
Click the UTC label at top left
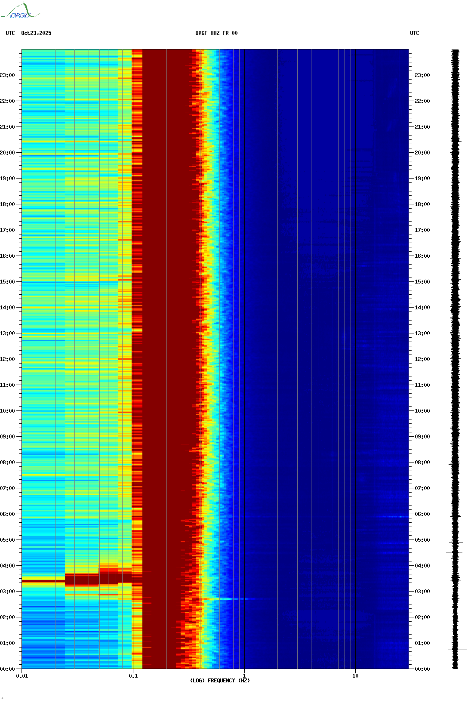(10, 33)
